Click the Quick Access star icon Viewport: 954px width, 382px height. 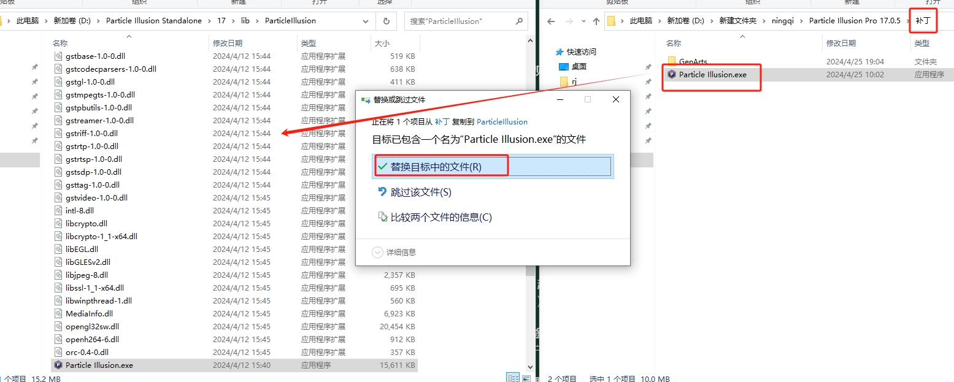560,52
